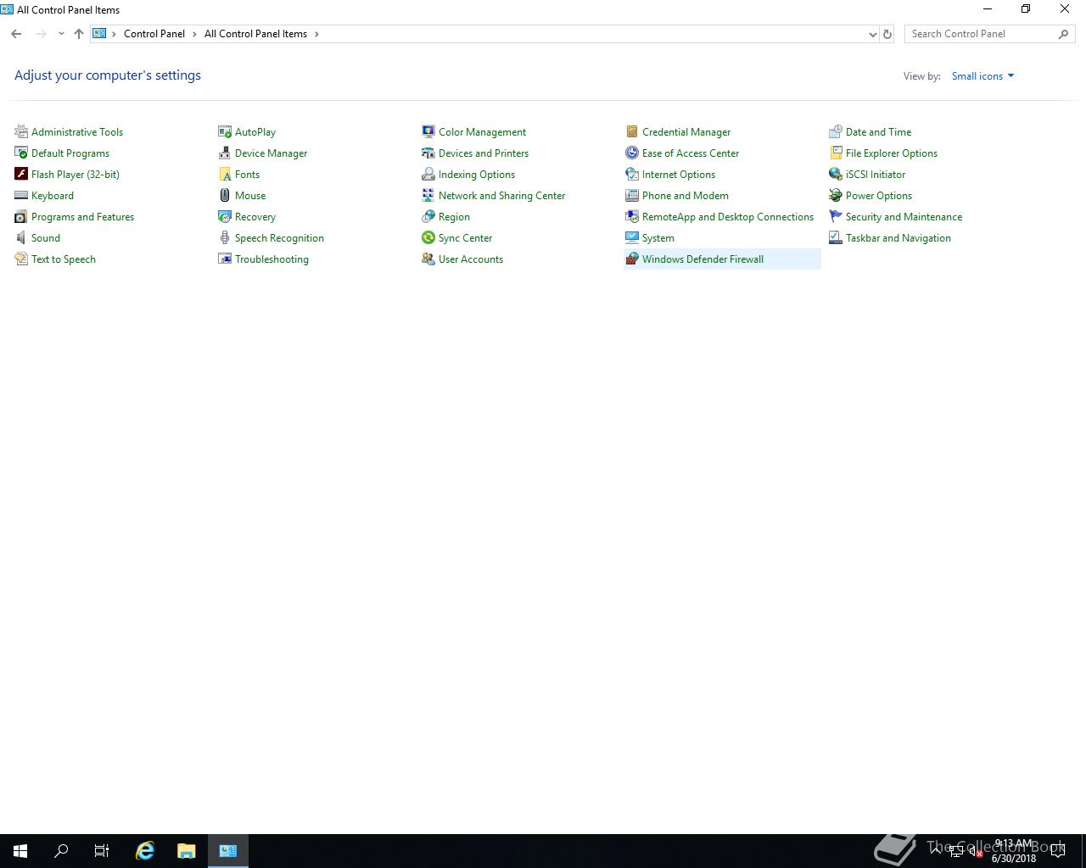Viewport: 1086px width, 868px height.
Task: Open the Windows Start menu
Action: [20, 851]
